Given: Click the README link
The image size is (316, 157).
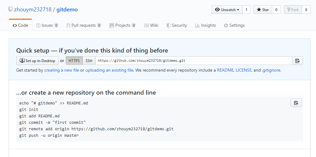Looking at the screenshot, I should 225,70.
